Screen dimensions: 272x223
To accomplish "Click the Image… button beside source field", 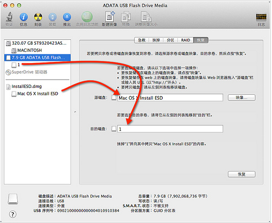I will click(241, 97).
